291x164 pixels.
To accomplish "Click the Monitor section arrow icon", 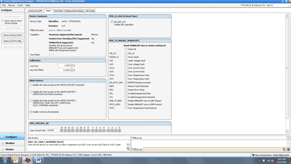I will click(x=3, y=143).
